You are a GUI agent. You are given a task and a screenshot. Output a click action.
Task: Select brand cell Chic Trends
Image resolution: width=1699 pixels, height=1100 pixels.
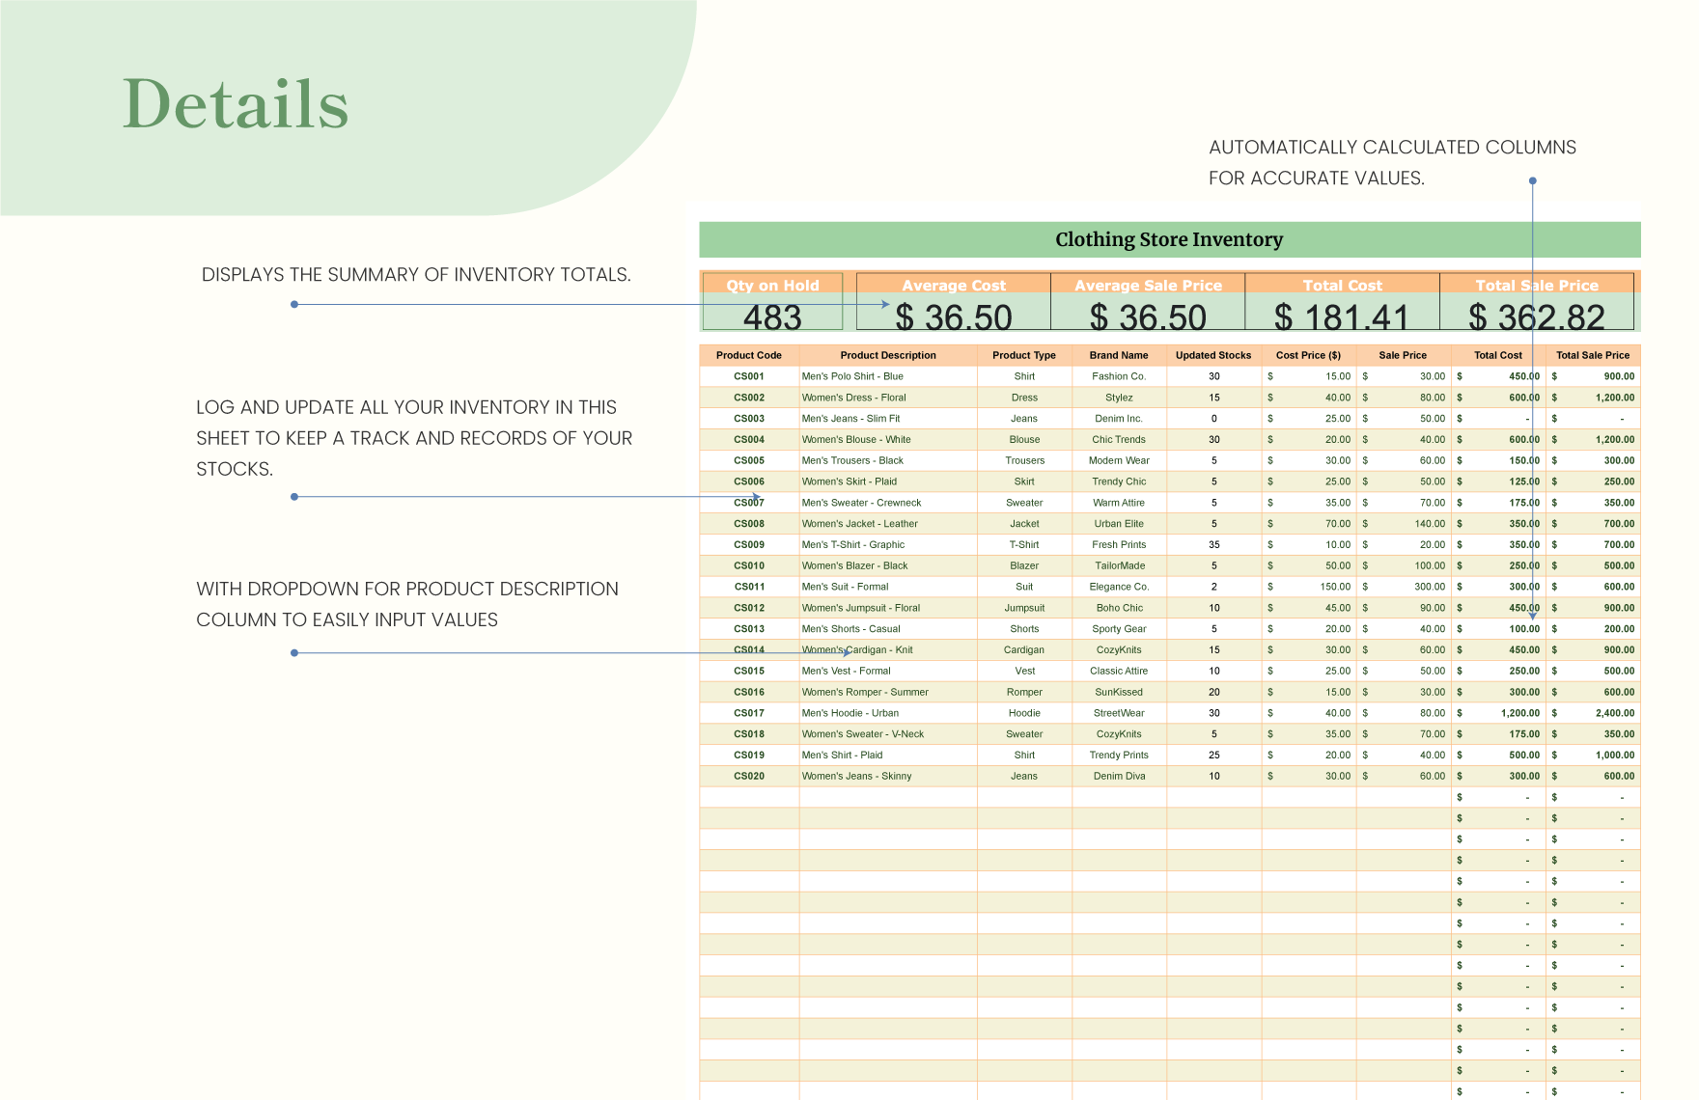[x=1119, y=439]
